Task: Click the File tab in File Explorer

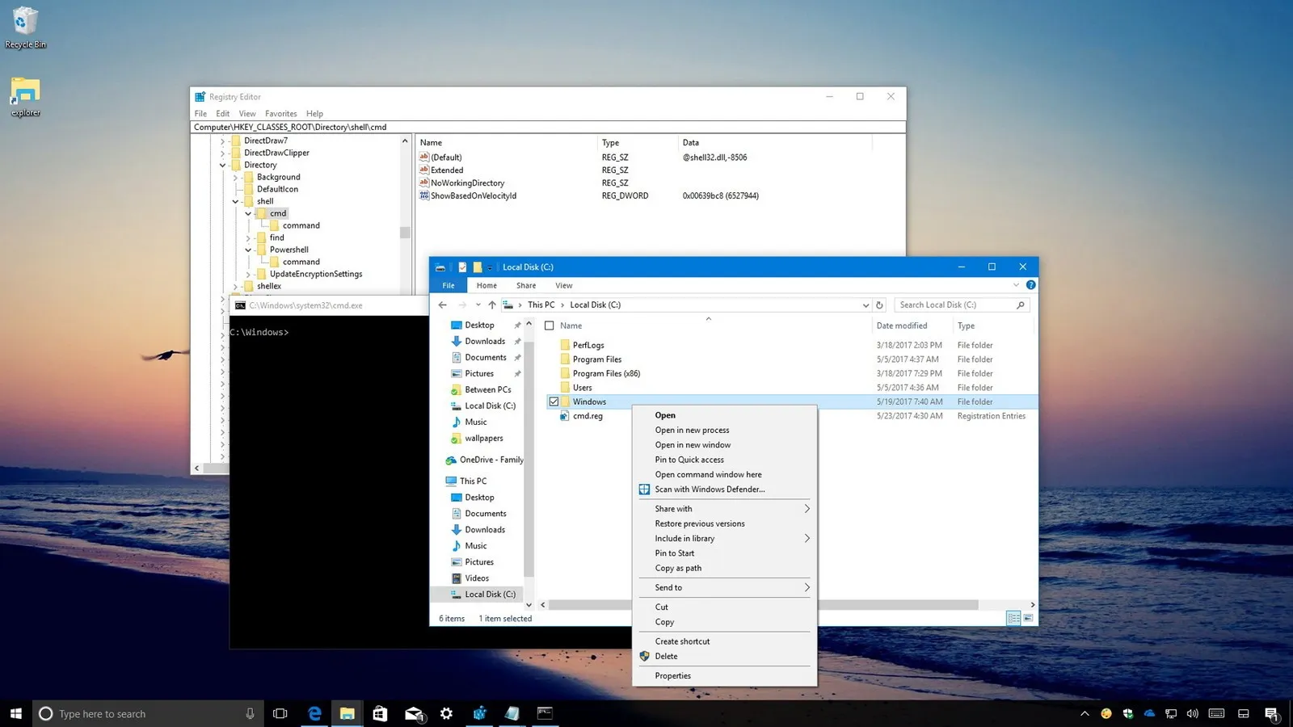Action: click(448, 285)
